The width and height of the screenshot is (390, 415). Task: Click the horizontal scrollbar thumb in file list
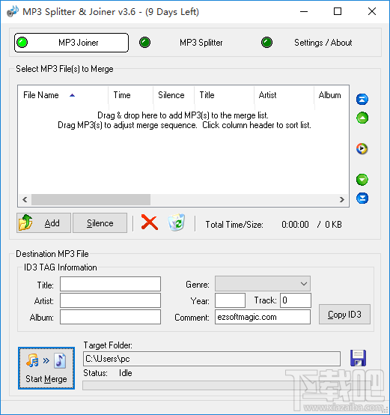coord(91,199)
